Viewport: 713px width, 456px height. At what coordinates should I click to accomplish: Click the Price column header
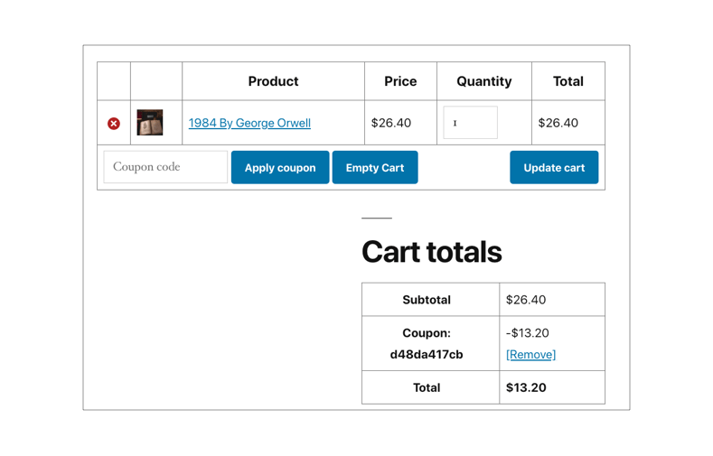click(400, 81)
